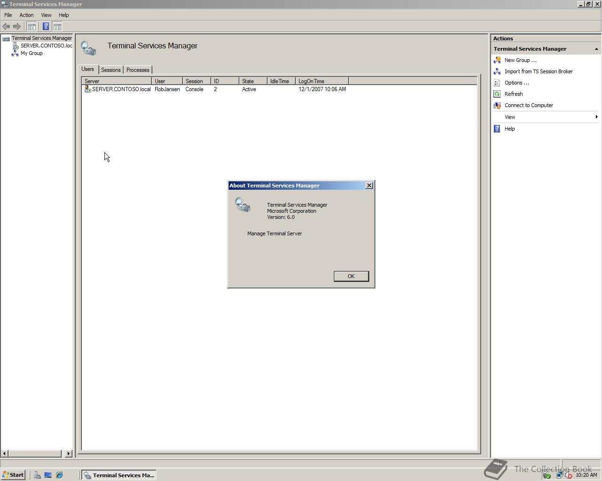
Task: Sort by the IdleTime column header
Action: (x=281, y=81)
